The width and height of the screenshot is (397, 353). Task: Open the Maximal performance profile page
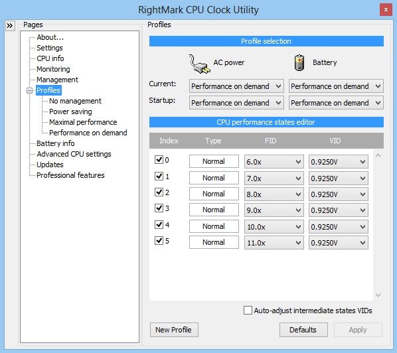pyautogui.click(x=83, y=122)
